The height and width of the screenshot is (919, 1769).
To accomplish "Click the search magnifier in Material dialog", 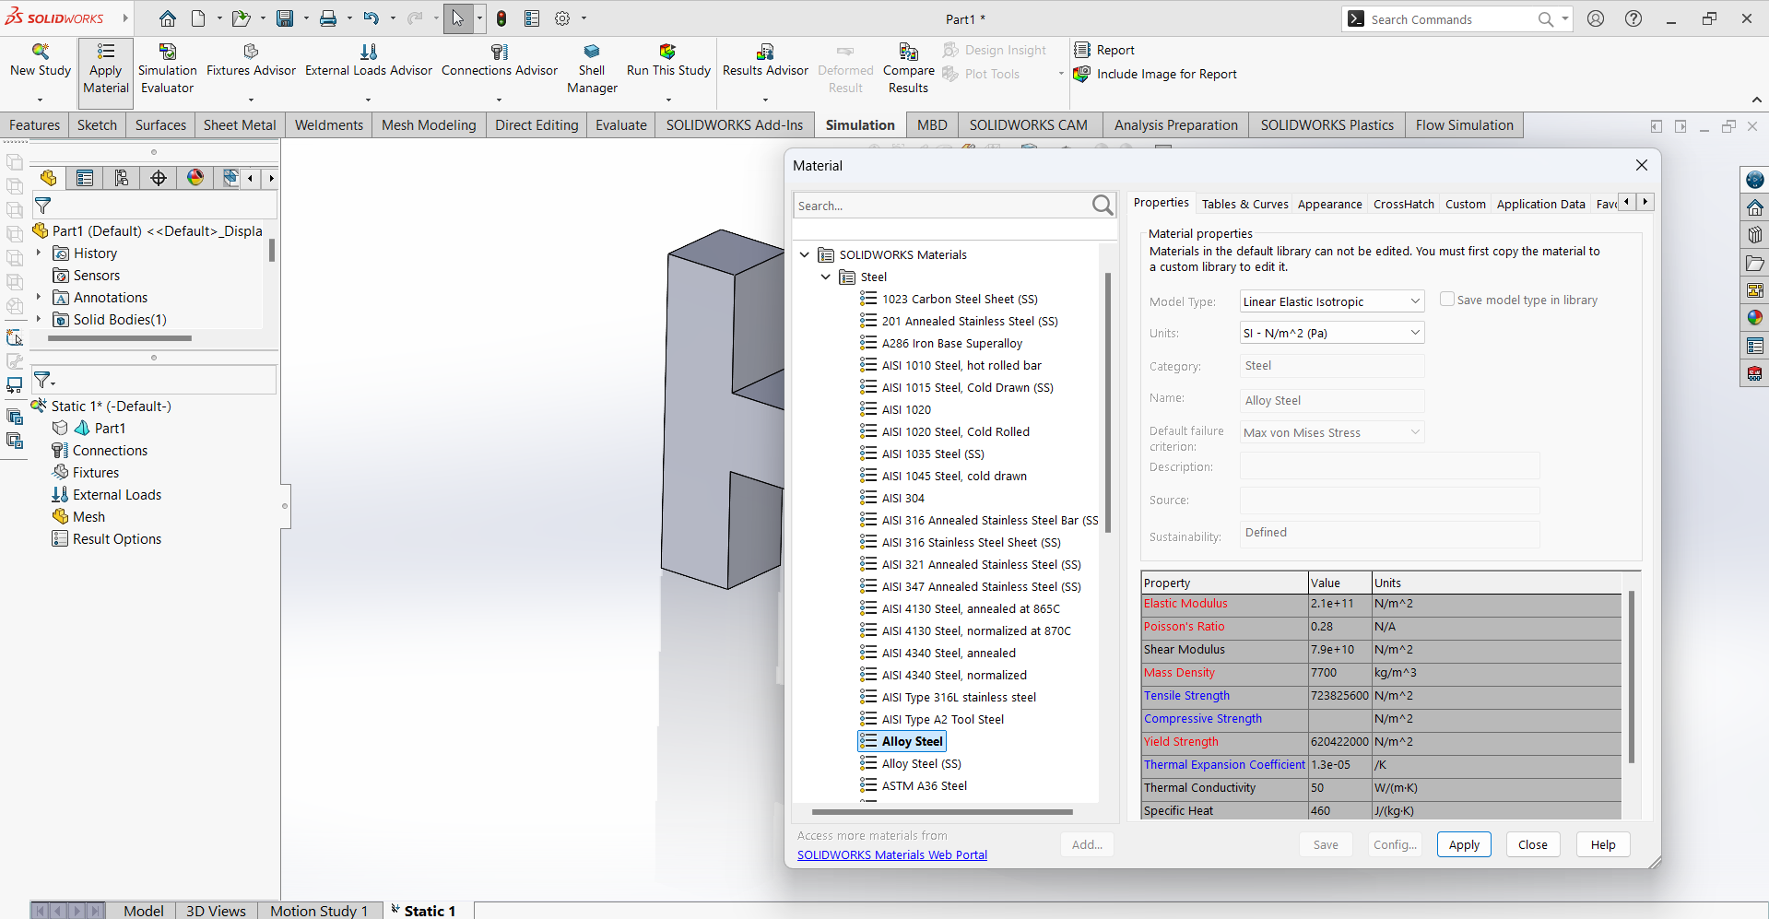I will coord(1103,205).
